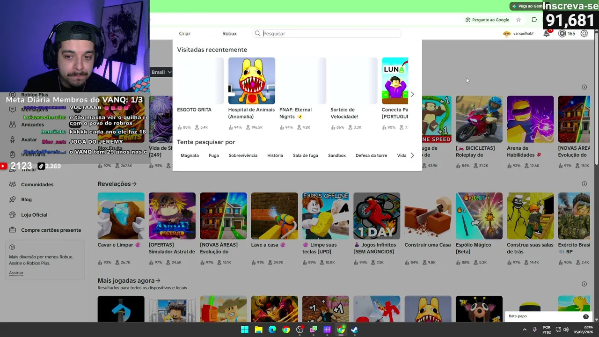Screen dimensions: 599x337
Task: Open the Windows Start menu
Action: [x=245, y=330]
